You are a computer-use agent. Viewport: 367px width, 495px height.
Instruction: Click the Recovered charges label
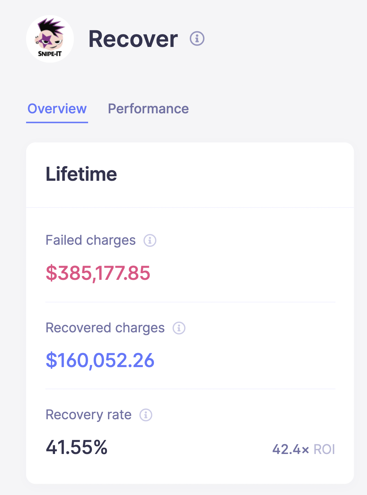(x=105, y=328)
